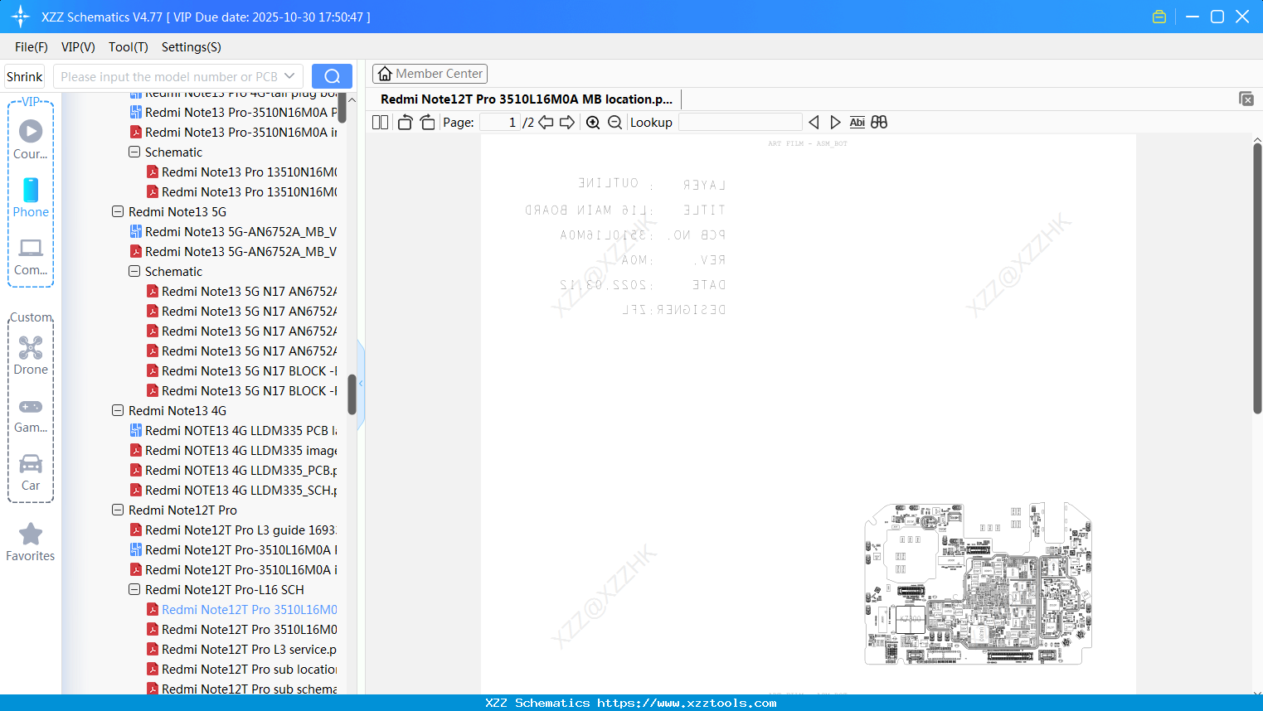Viewport: 1263px width, 711px height.
Task: Click the blue search magnifier button
Action: [x=332, y=76]
